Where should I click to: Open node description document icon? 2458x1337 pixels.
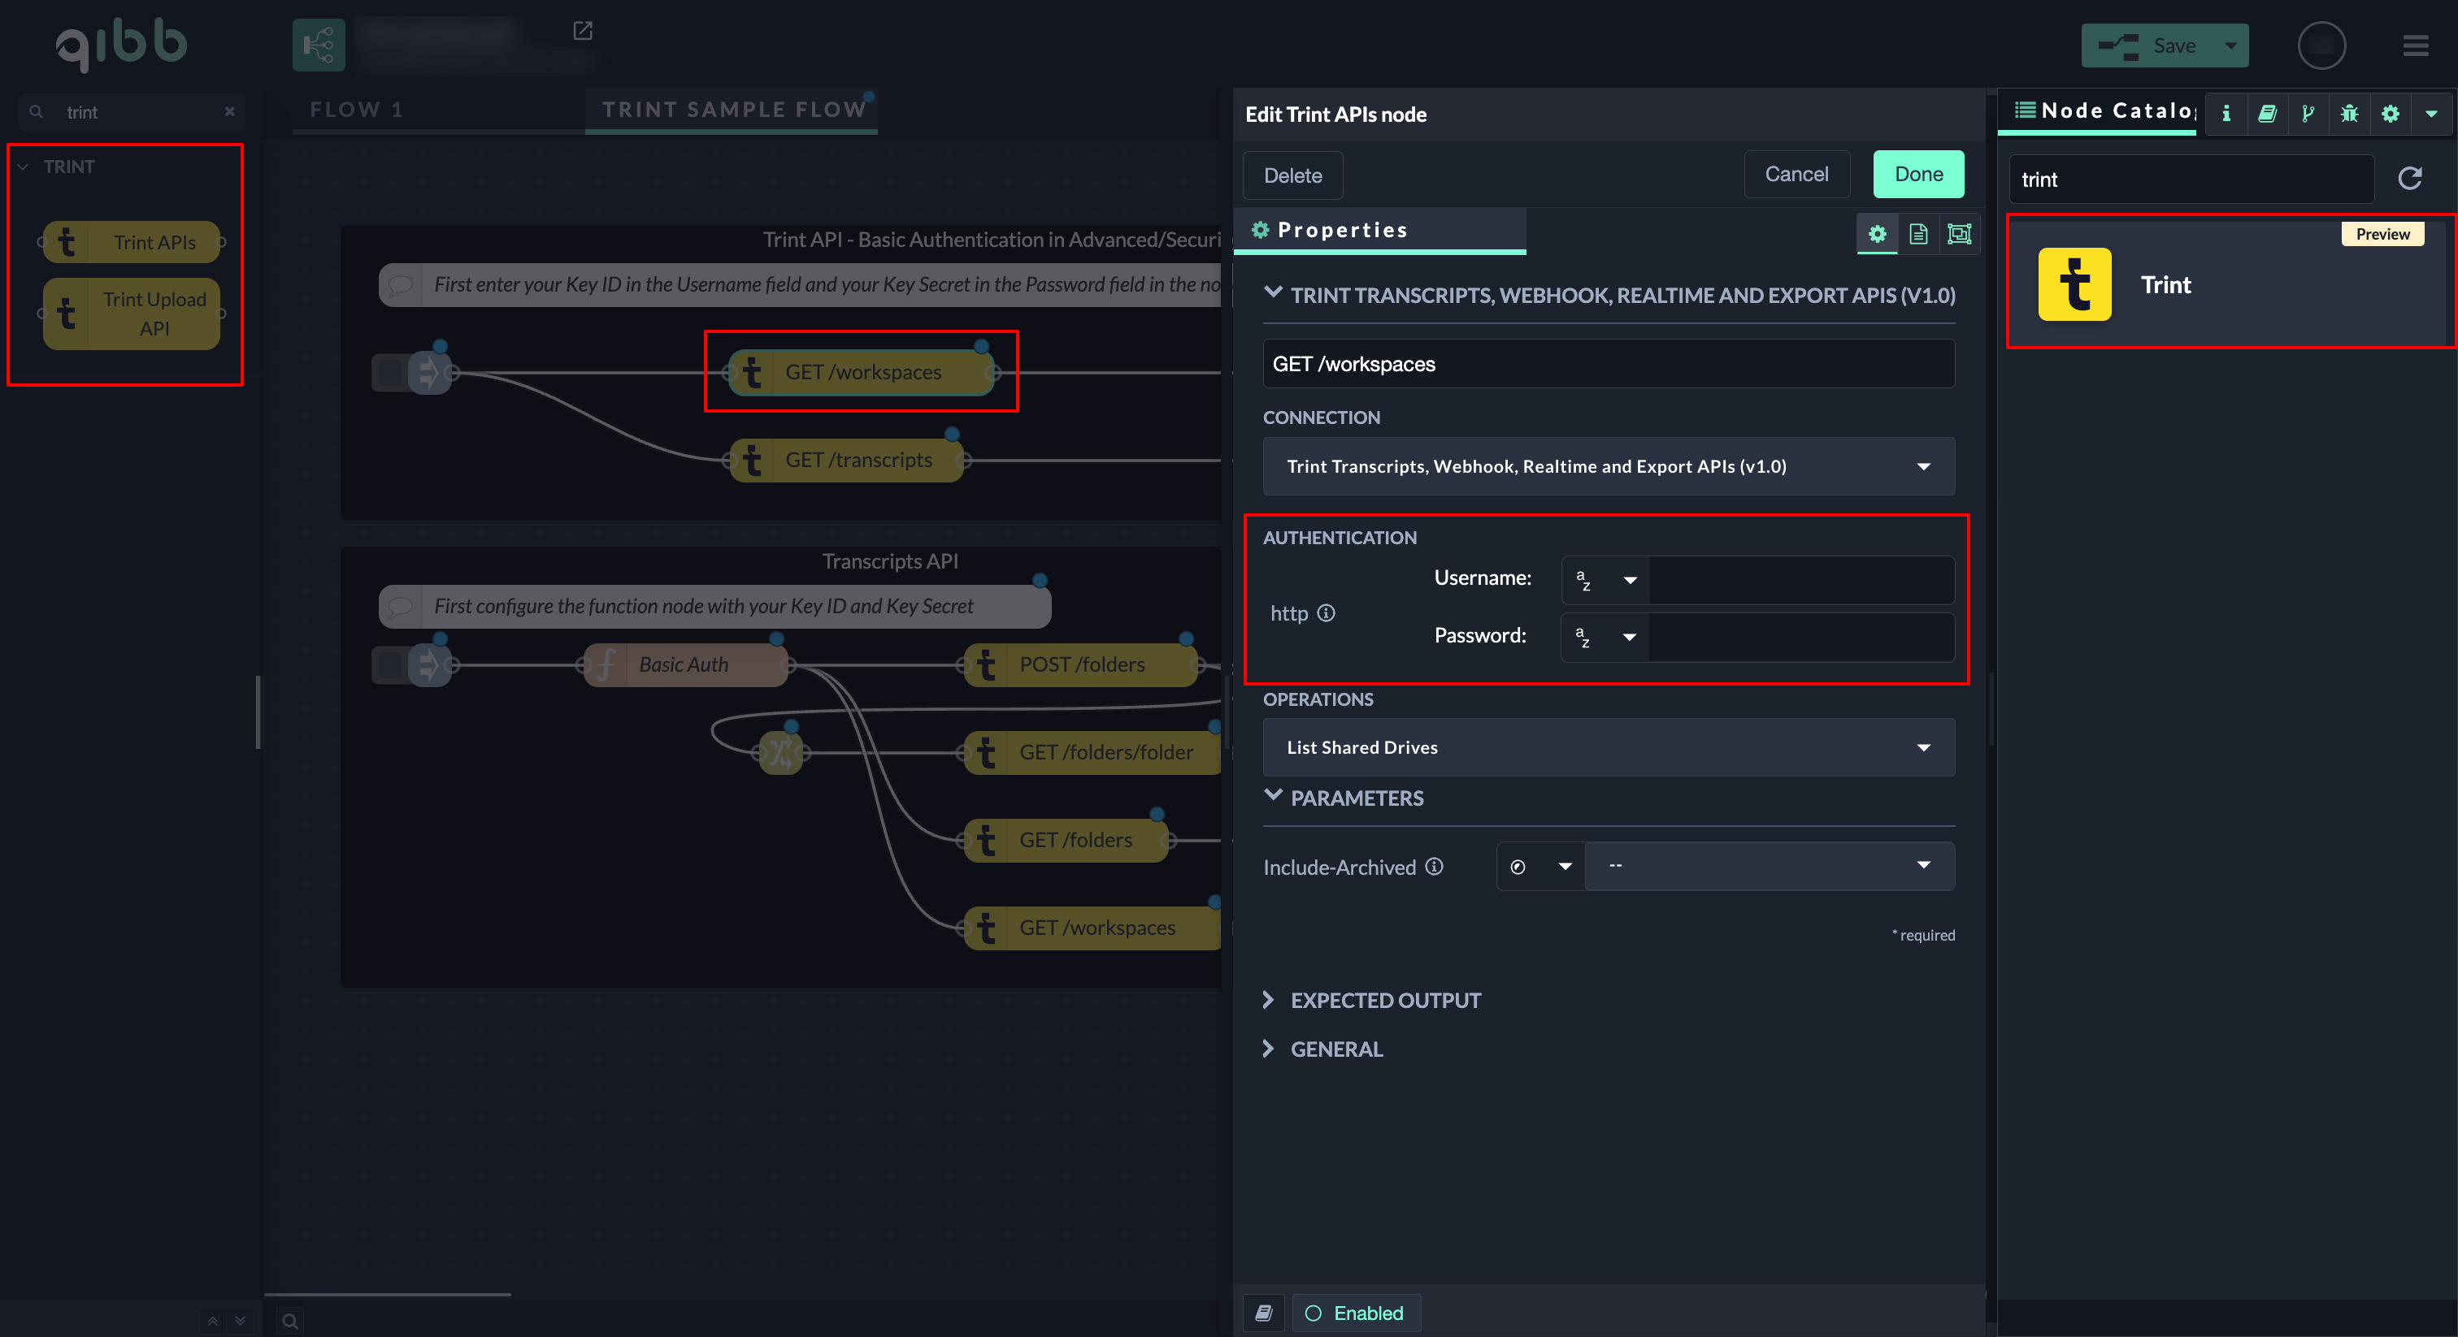tap(1918, 234)
